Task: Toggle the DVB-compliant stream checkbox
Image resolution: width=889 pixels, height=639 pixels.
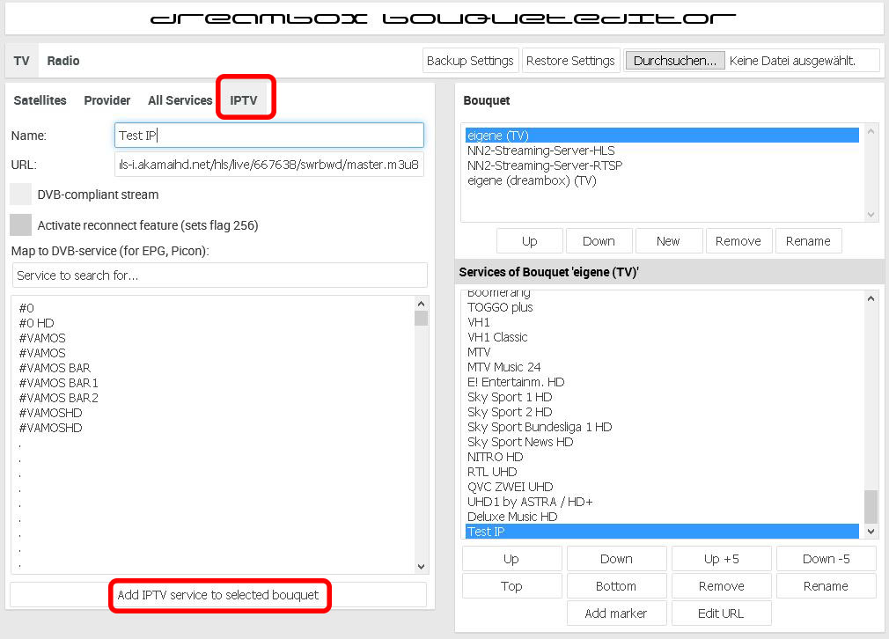Action: (21, 194)
